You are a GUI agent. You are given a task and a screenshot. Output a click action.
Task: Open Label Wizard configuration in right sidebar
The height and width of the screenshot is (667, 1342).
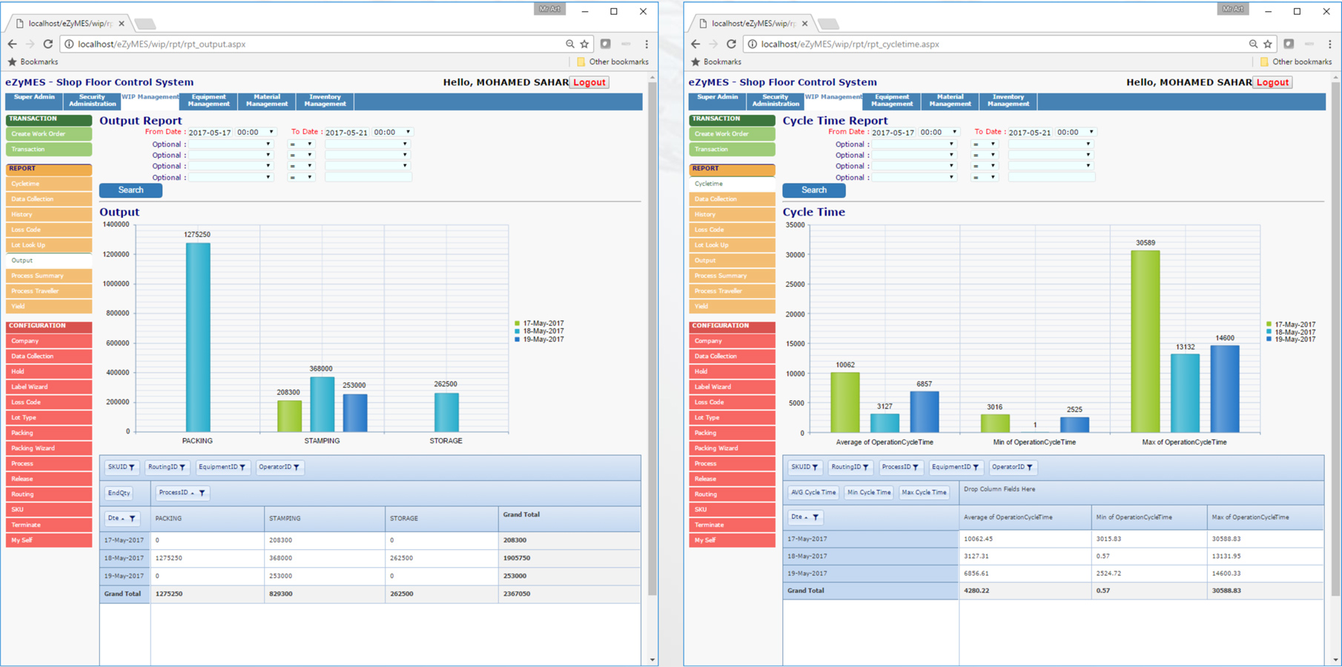(x=713, y=387)
